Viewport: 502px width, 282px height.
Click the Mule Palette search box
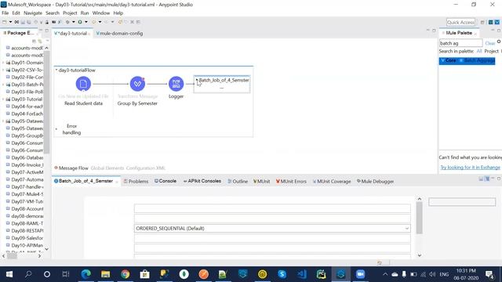[x=460, y=43]
